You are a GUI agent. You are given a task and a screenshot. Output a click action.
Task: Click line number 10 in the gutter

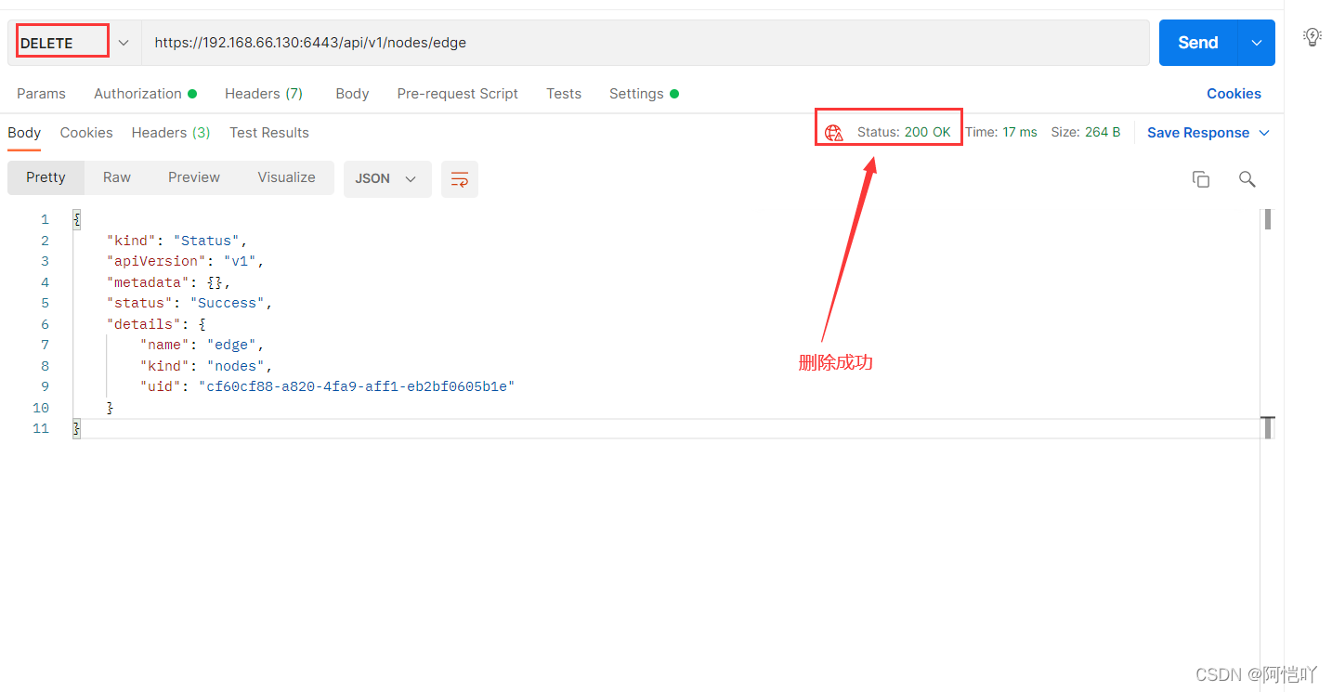click(41, 408)
